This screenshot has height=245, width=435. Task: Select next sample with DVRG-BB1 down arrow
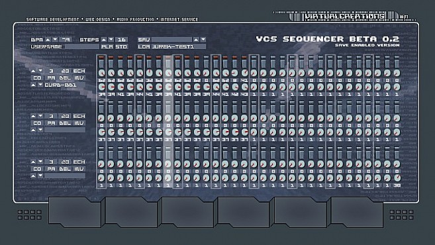click(x=40, y=85)
